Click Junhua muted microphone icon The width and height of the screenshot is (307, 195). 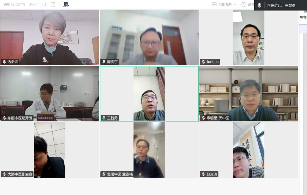[203, 62]
